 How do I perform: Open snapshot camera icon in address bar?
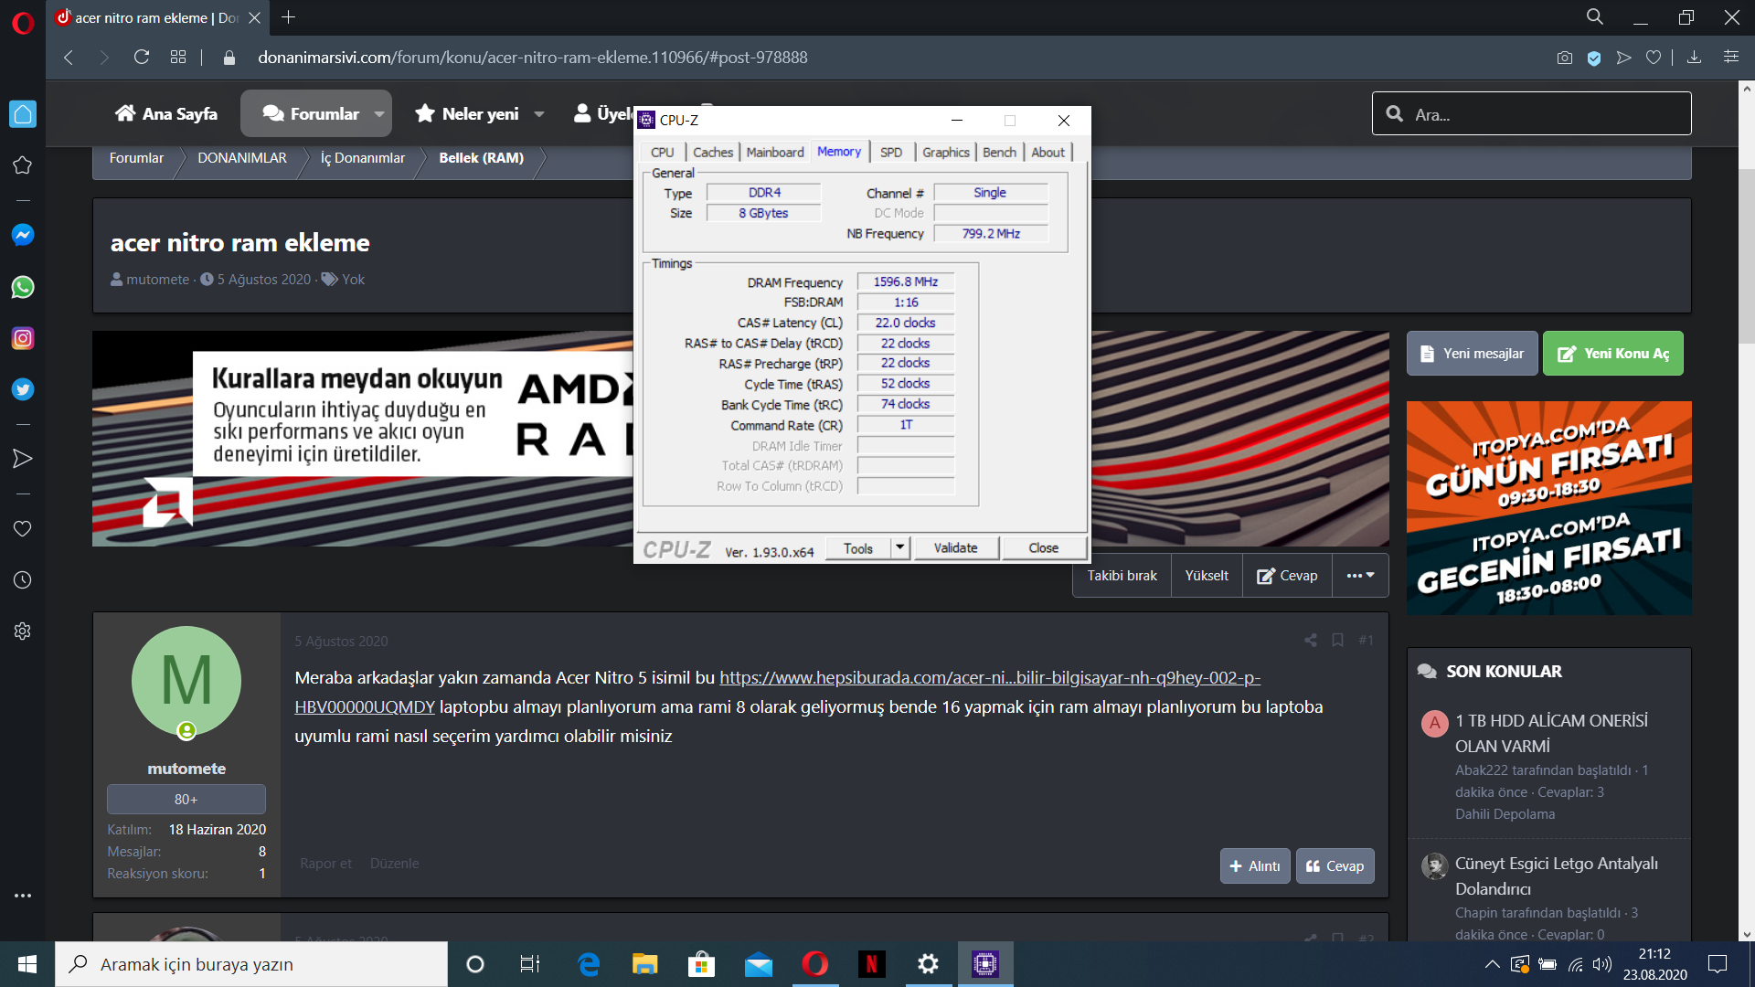1565,58
